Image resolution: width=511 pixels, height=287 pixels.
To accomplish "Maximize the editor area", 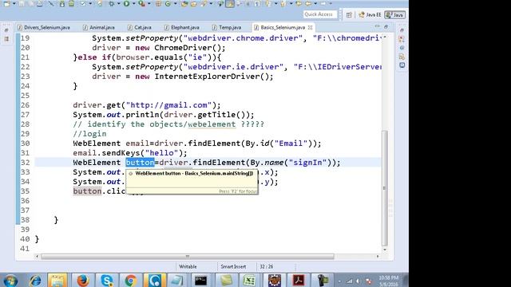I will [x=386, y=26].
